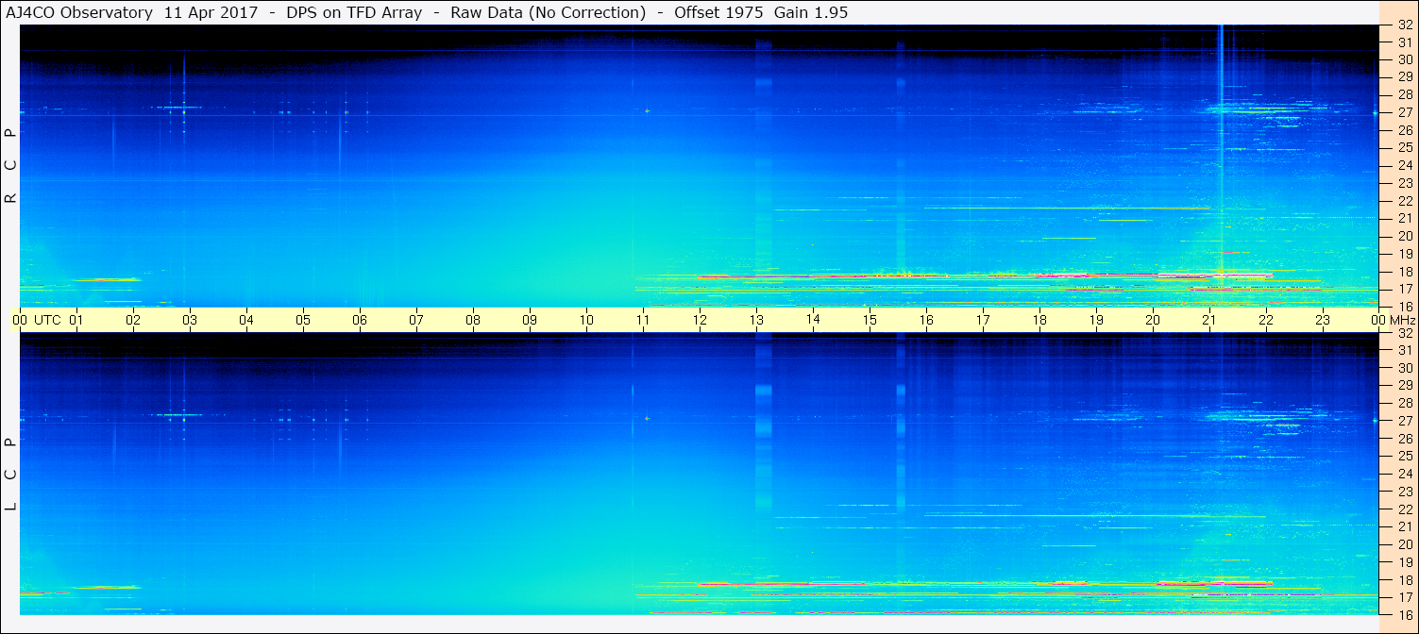Click the MHz unit label
1419x634 pixels.
pos(1403,320)
